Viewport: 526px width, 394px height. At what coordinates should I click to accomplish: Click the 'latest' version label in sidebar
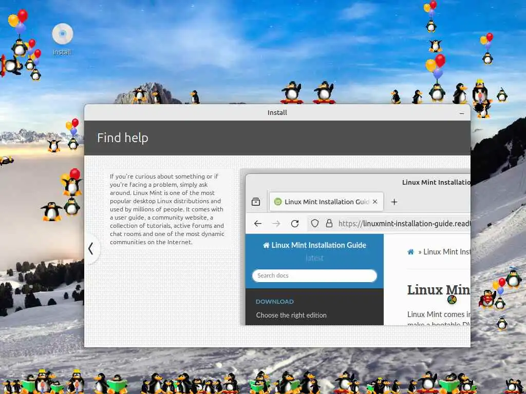pyautogui.click(x=314, y=258)
